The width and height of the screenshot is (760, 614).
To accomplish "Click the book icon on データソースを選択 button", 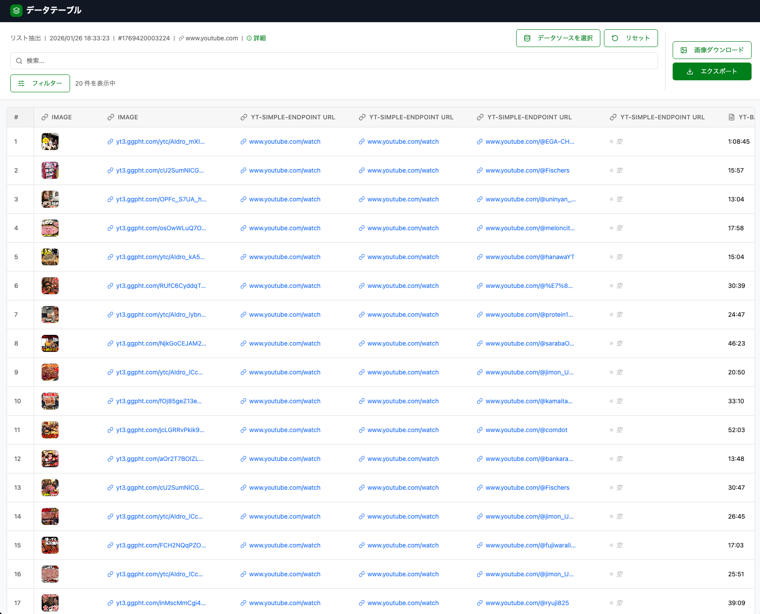I will [526, 38].
